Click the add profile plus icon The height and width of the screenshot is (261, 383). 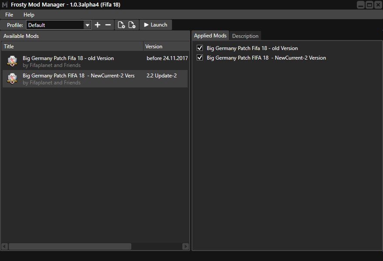point(97,25)
